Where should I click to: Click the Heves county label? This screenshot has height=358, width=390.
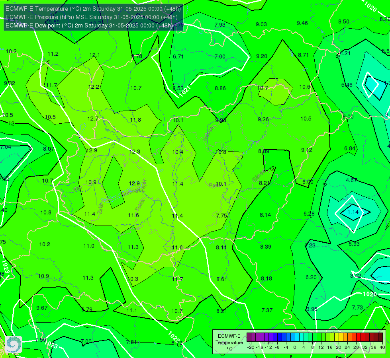coord(208,134)
